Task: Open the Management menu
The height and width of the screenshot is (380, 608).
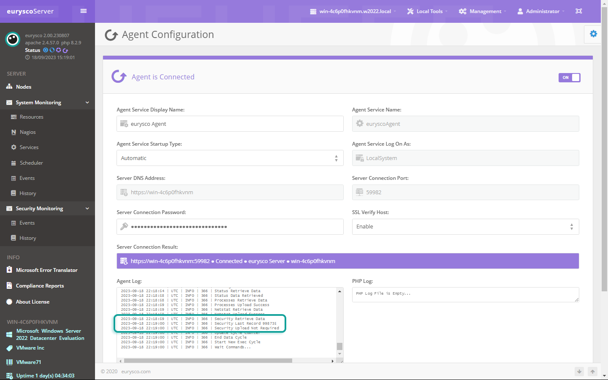Action: (x=482, y=11)
